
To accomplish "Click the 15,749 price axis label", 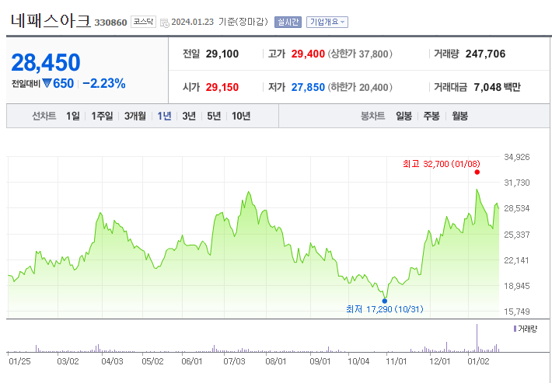I will tap(517, 312).
